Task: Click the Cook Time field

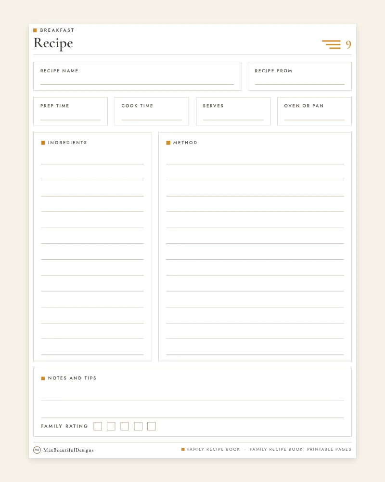Action: (x=152, y=112)
